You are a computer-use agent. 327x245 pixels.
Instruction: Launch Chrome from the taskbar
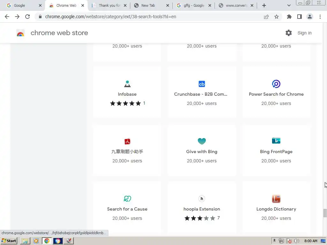coord(47,241)
